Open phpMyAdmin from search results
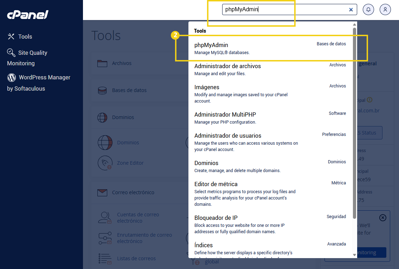 [211, 45]
